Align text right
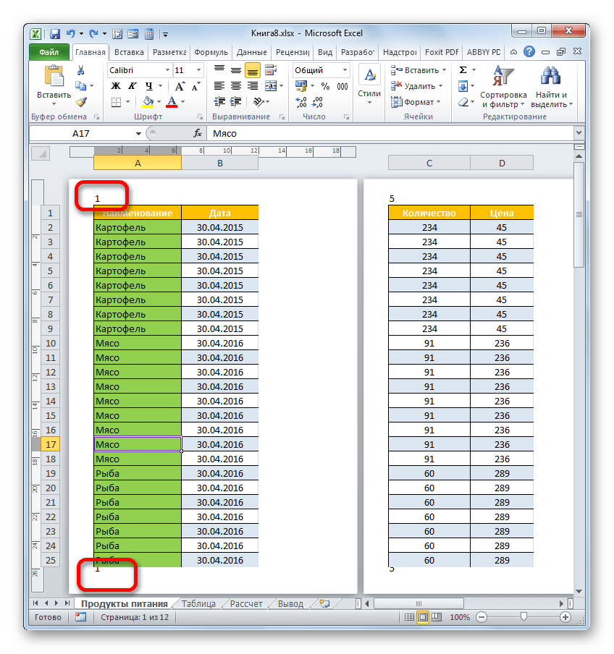614x654 pixels. [253, 86]
